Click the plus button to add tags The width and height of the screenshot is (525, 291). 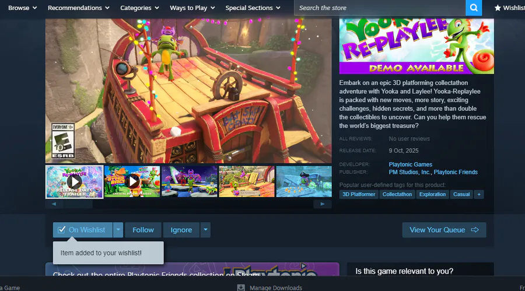point(479,194)
